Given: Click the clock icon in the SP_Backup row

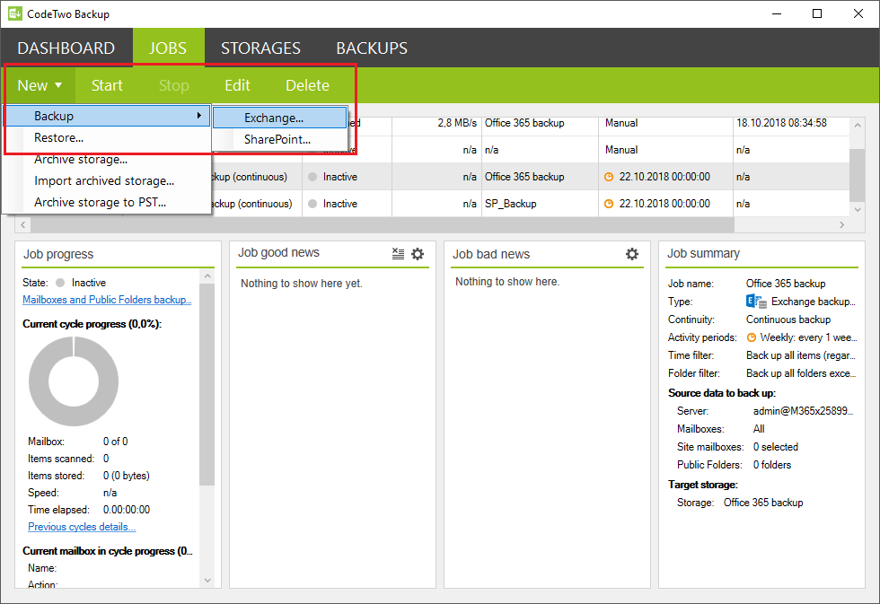Looking at the screenshot, I should click(x=609, y=204).
